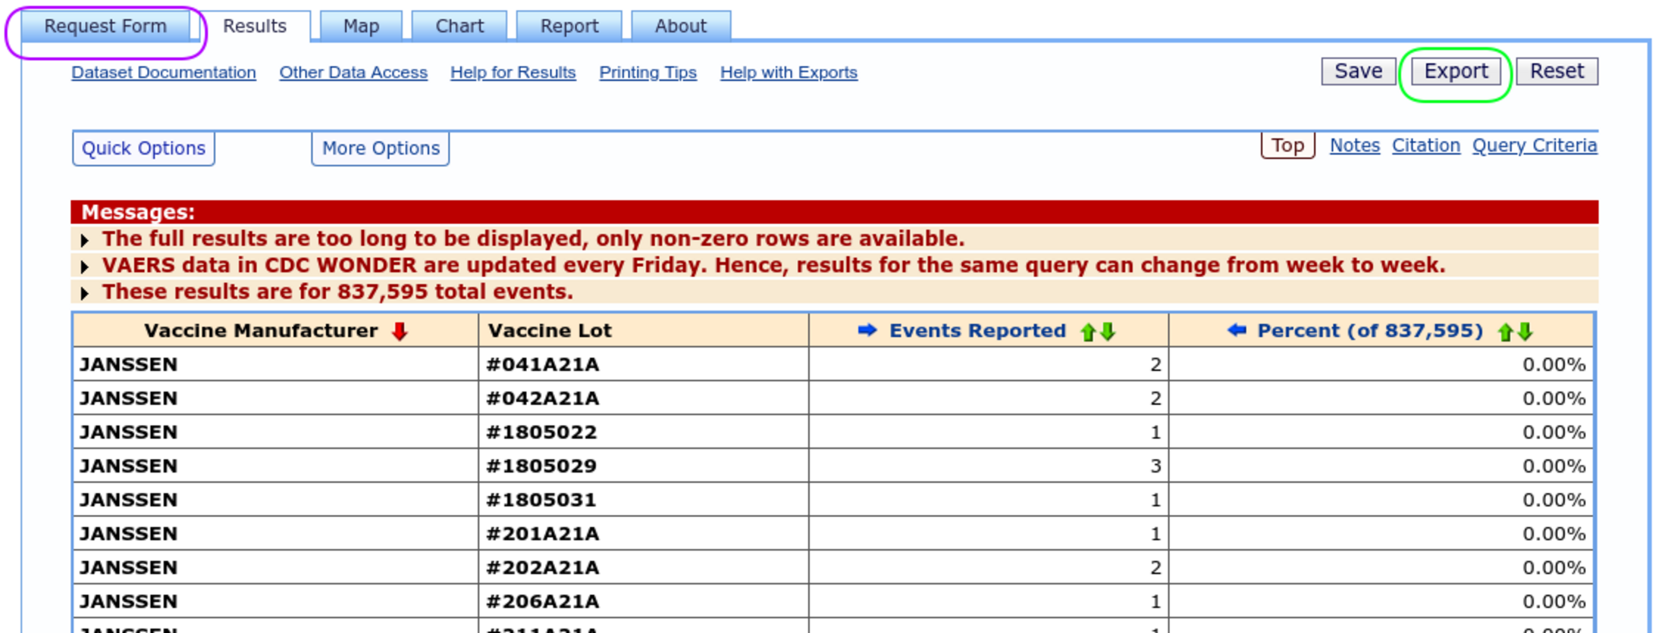Click blue right arrow before Events Reported
The width and height of the screenshot is (1668, 633).
pos(867,330)
